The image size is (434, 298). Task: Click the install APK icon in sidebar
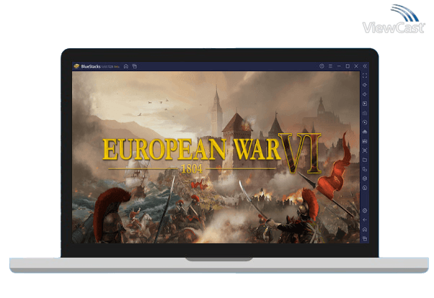click(365, 141)
